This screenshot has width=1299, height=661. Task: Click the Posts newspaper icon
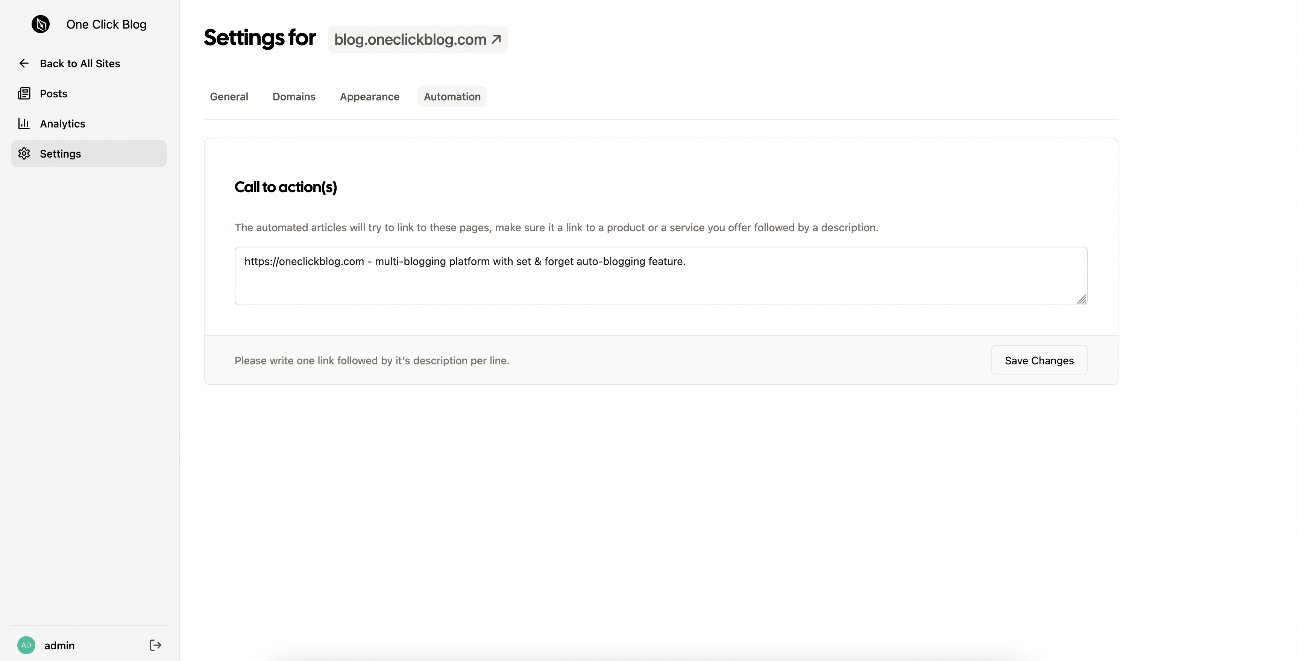[x=24, y=93]
